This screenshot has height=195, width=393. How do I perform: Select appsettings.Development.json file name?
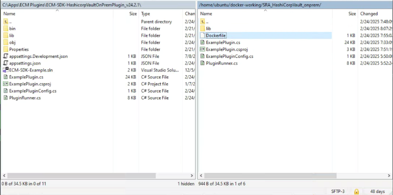(38, 56)
